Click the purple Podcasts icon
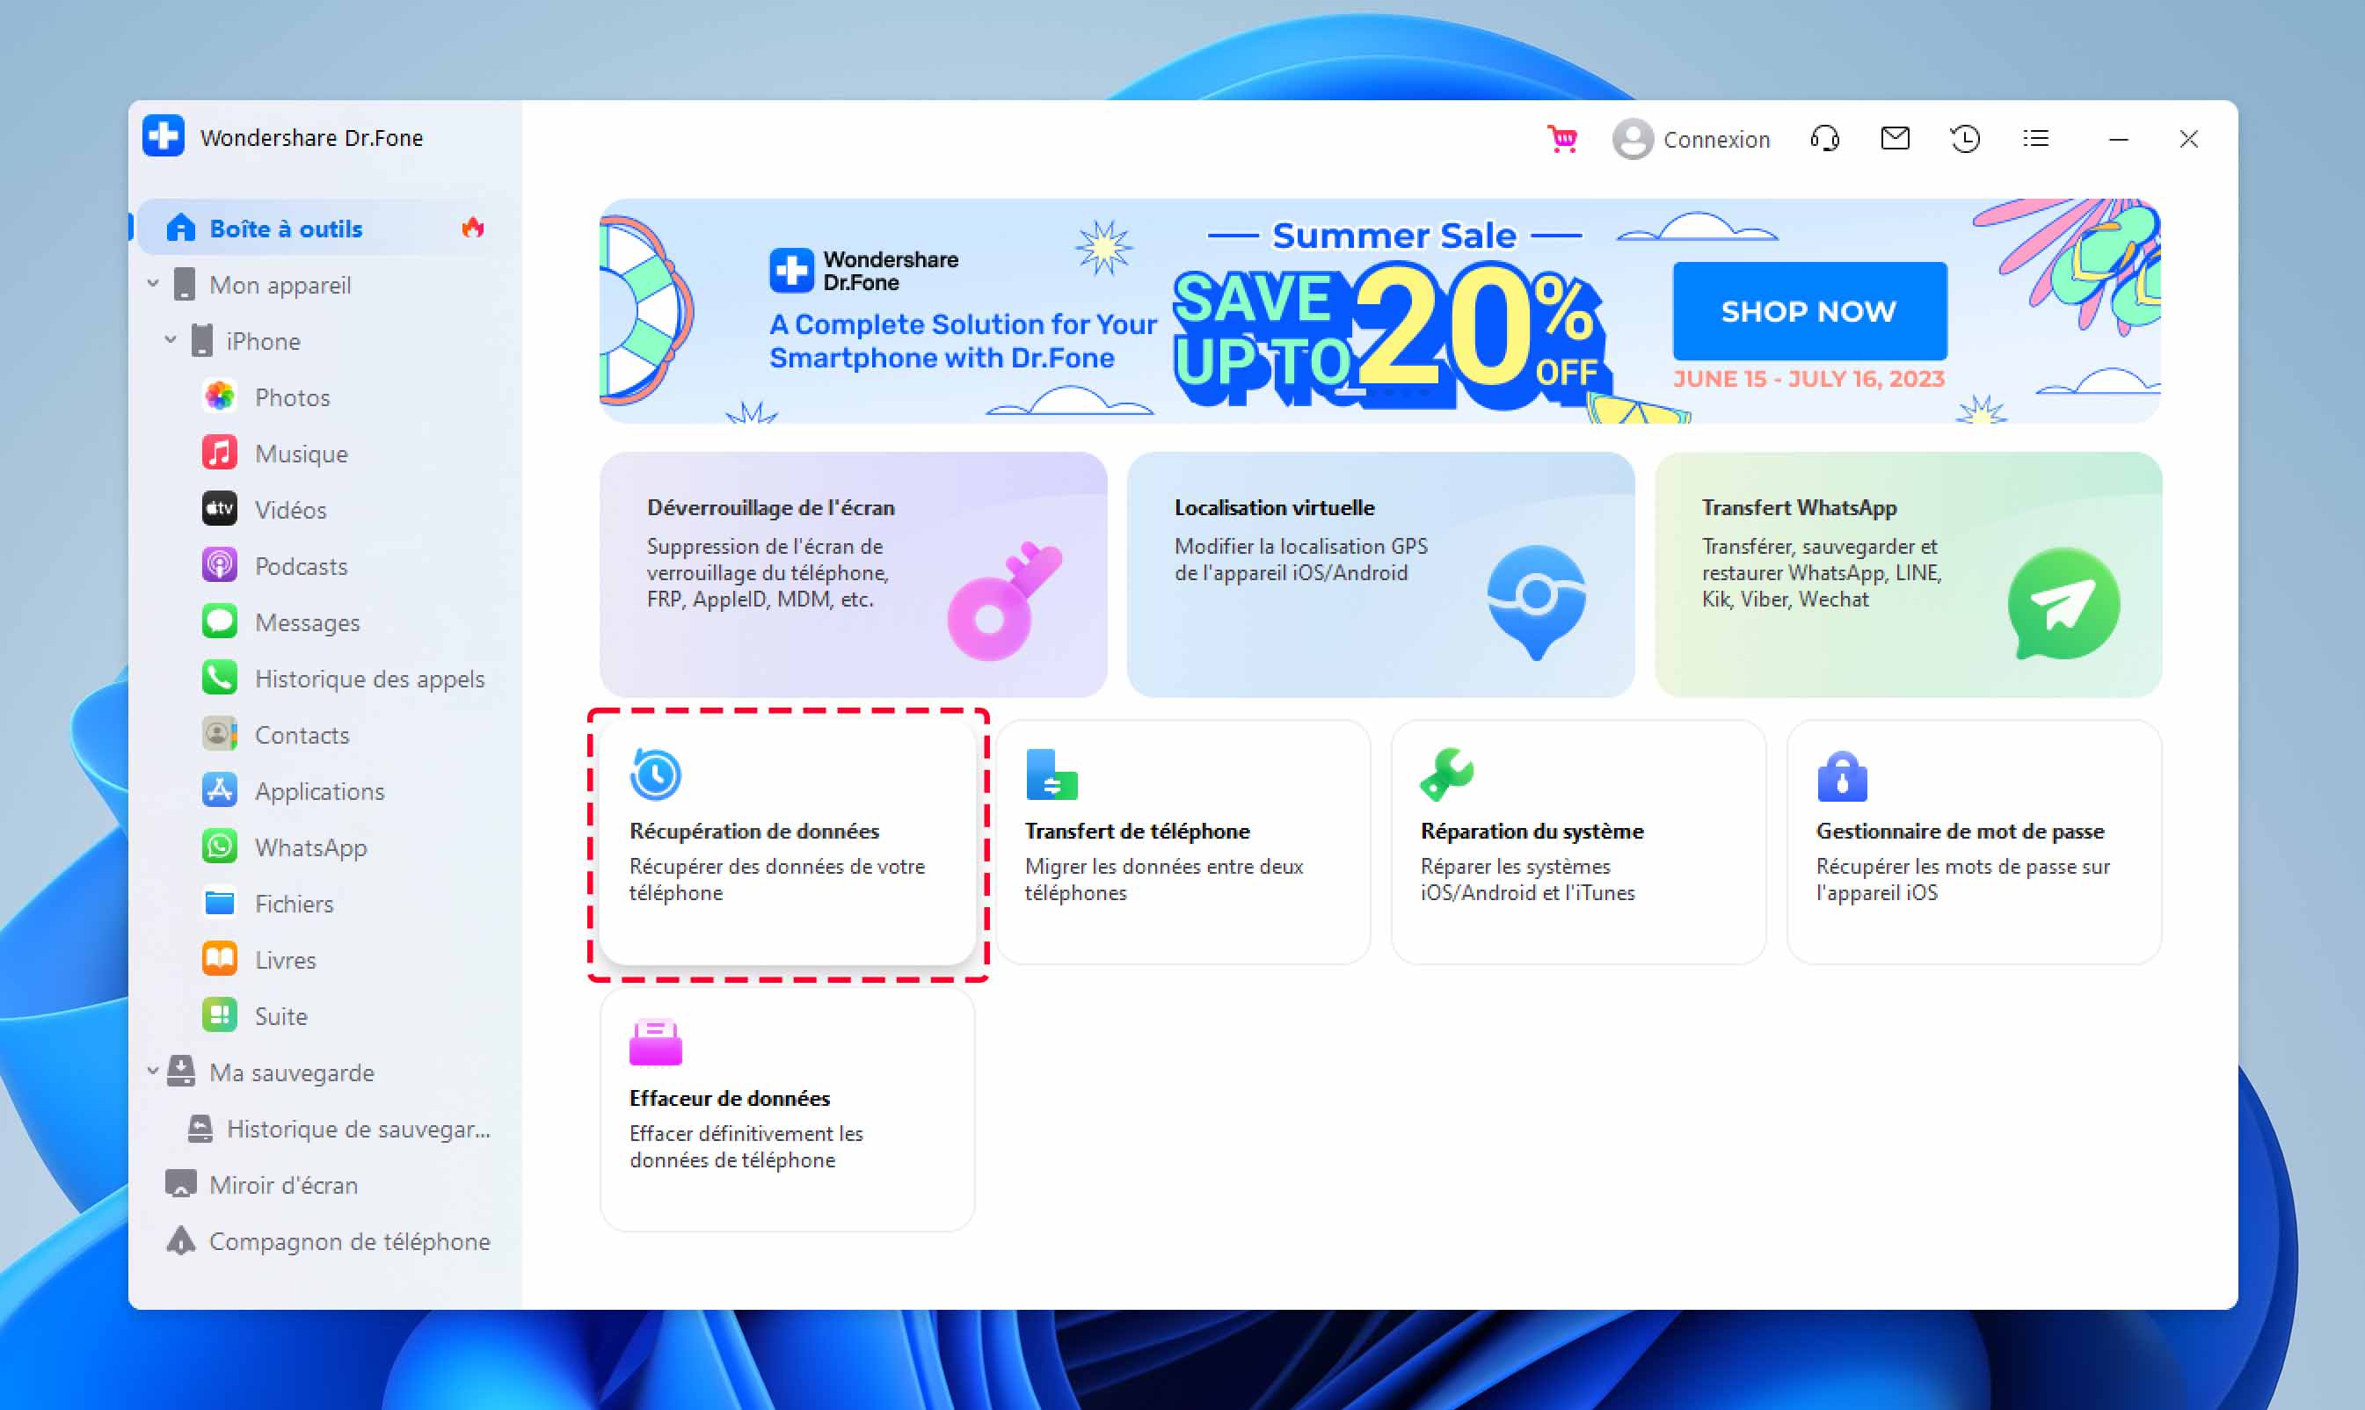 pyautogui.click(x=220, y=565)
